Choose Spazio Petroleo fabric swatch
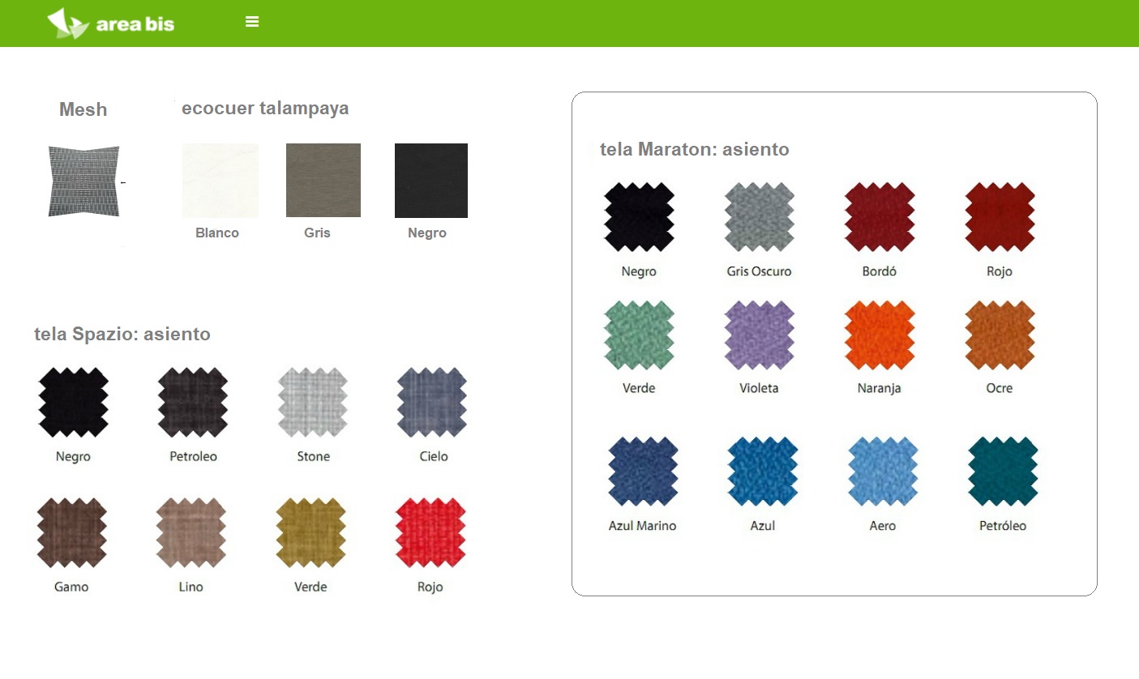Screen dimensions: 1139x679 [x=193, y=403]
